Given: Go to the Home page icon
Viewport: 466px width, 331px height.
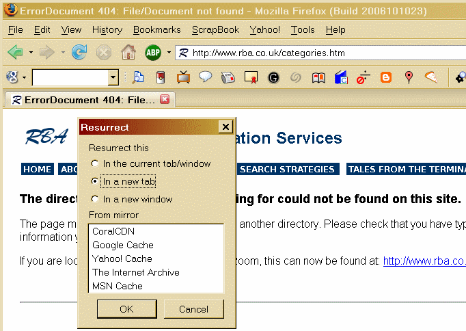Looking at the screenshot, I should pyautogui.click(x=128, y=53).
